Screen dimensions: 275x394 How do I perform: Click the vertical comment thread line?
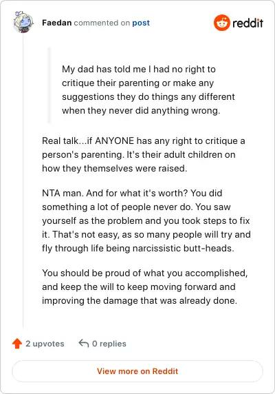pos(23,180)
